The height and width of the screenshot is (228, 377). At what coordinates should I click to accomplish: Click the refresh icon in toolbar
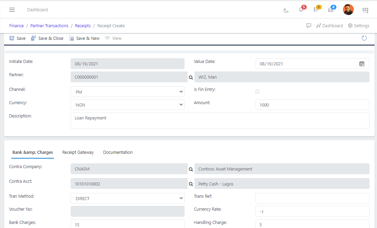click(364, 38)
